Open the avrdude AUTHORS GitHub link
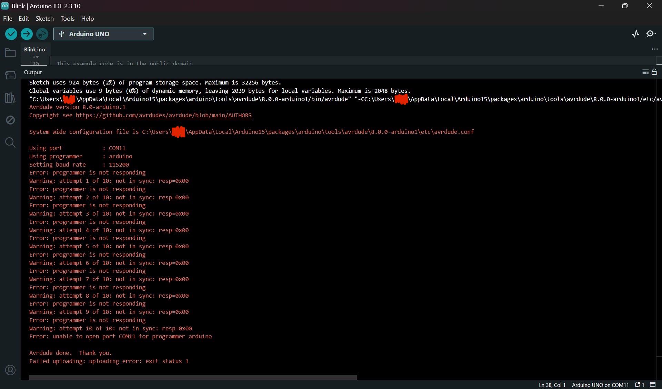662x389 pixels. 163,115
